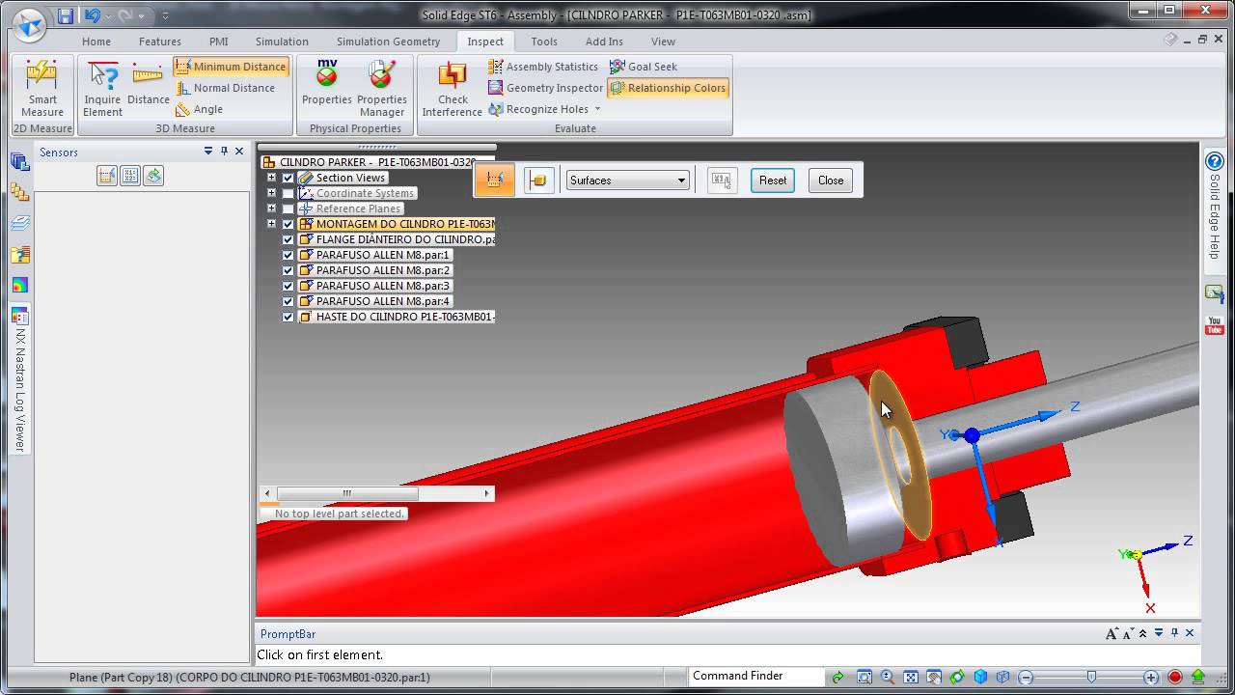The height and width of the screenshot is (695, 1235).
Task: Switch to the Simulation Geometry tab
Action: 388,42
